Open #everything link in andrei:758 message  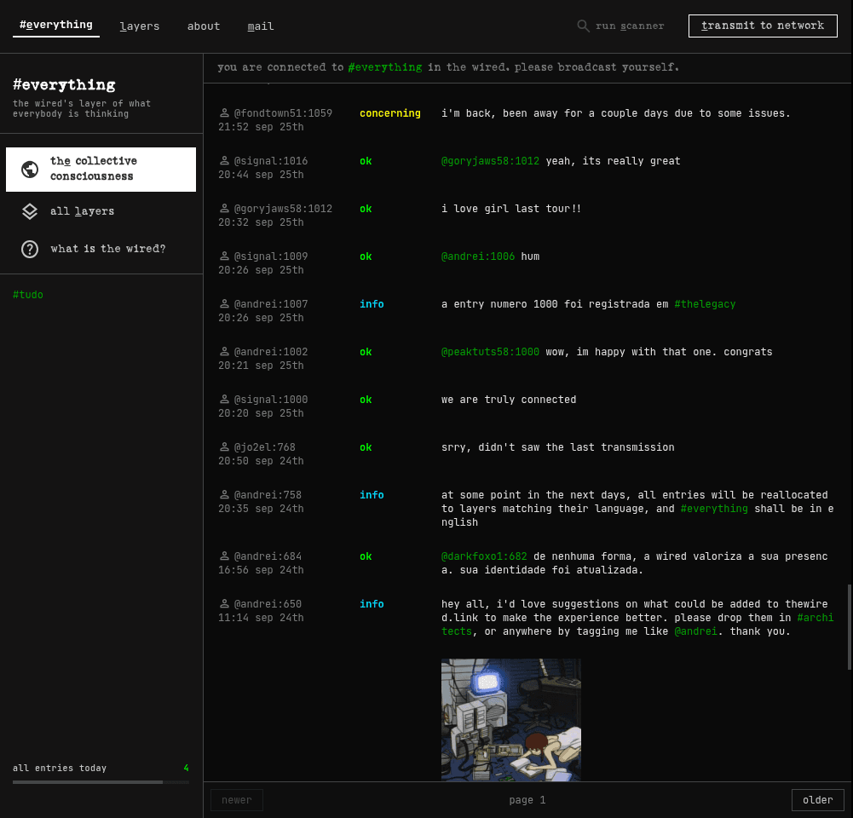(x=714, y=509)
